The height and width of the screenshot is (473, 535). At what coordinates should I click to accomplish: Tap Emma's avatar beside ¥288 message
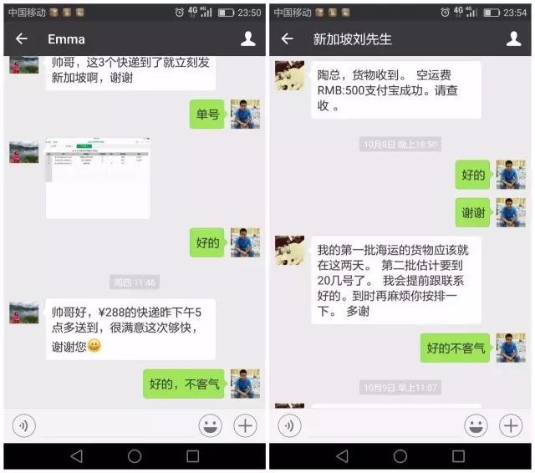[24, 313]
